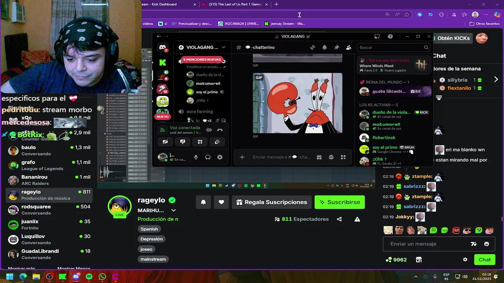Open the Spanish language tag

(x=149, y=229)
